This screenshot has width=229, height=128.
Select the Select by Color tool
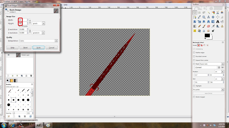tap(213, 13)
